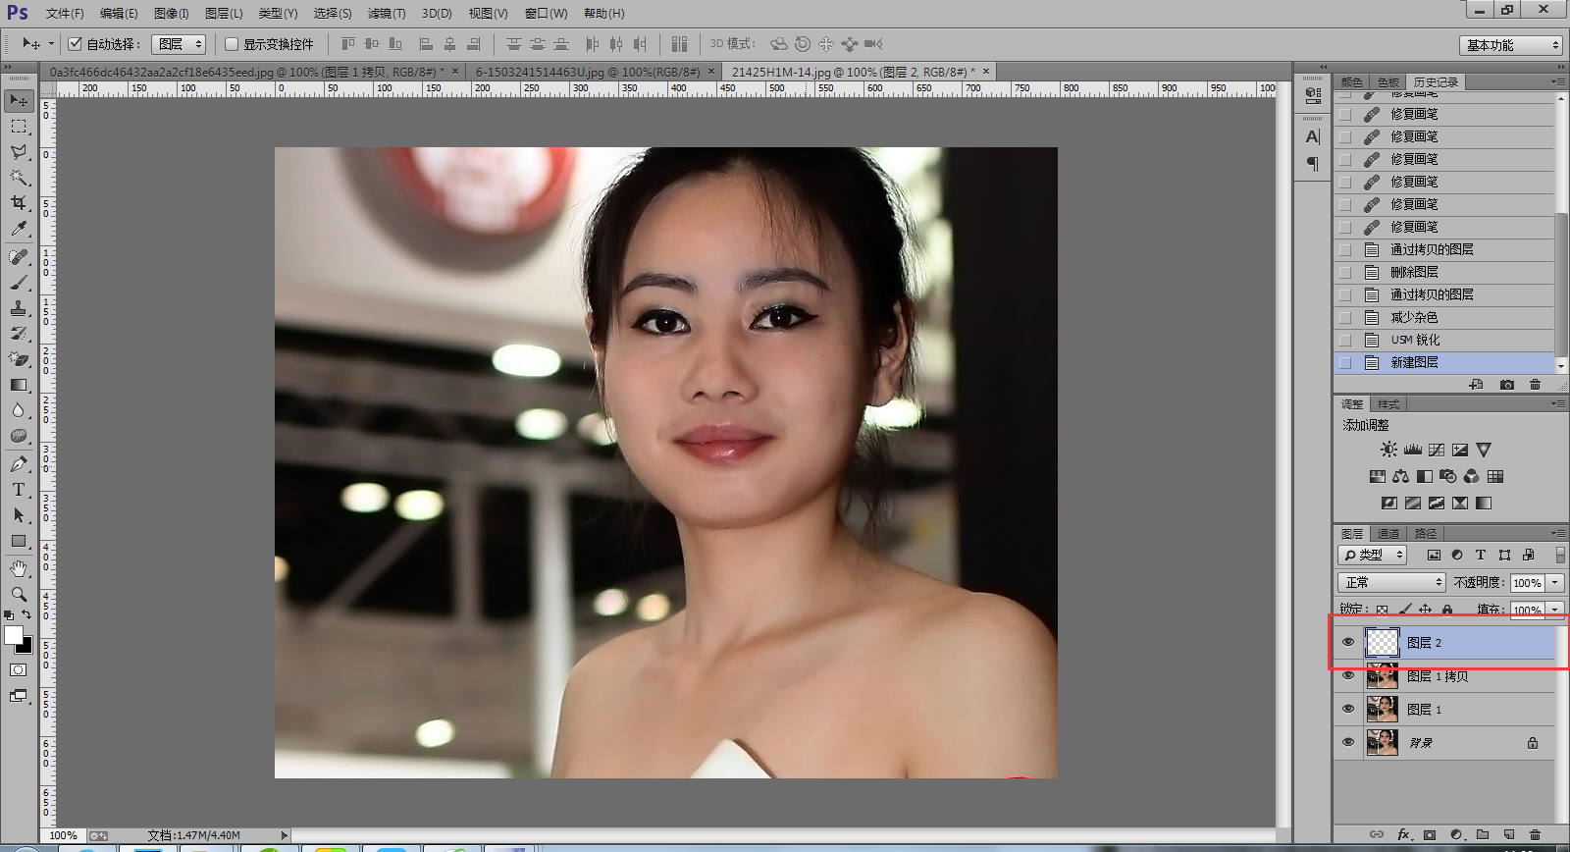Select the Zoom tool
Viewport: 1570px width, 852px height.
click(x=19, y=595)
